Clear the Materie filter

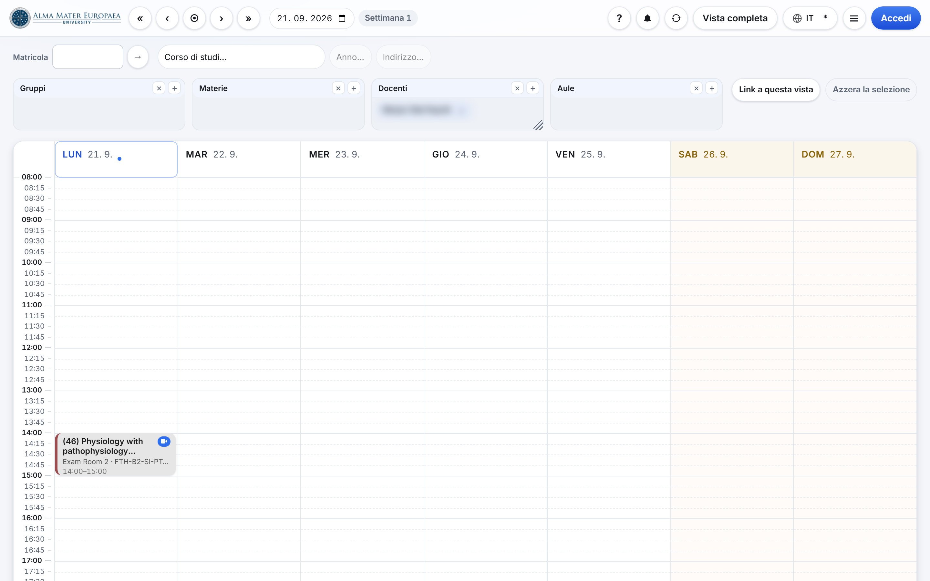pyautogui.click(x=338, y=88)
